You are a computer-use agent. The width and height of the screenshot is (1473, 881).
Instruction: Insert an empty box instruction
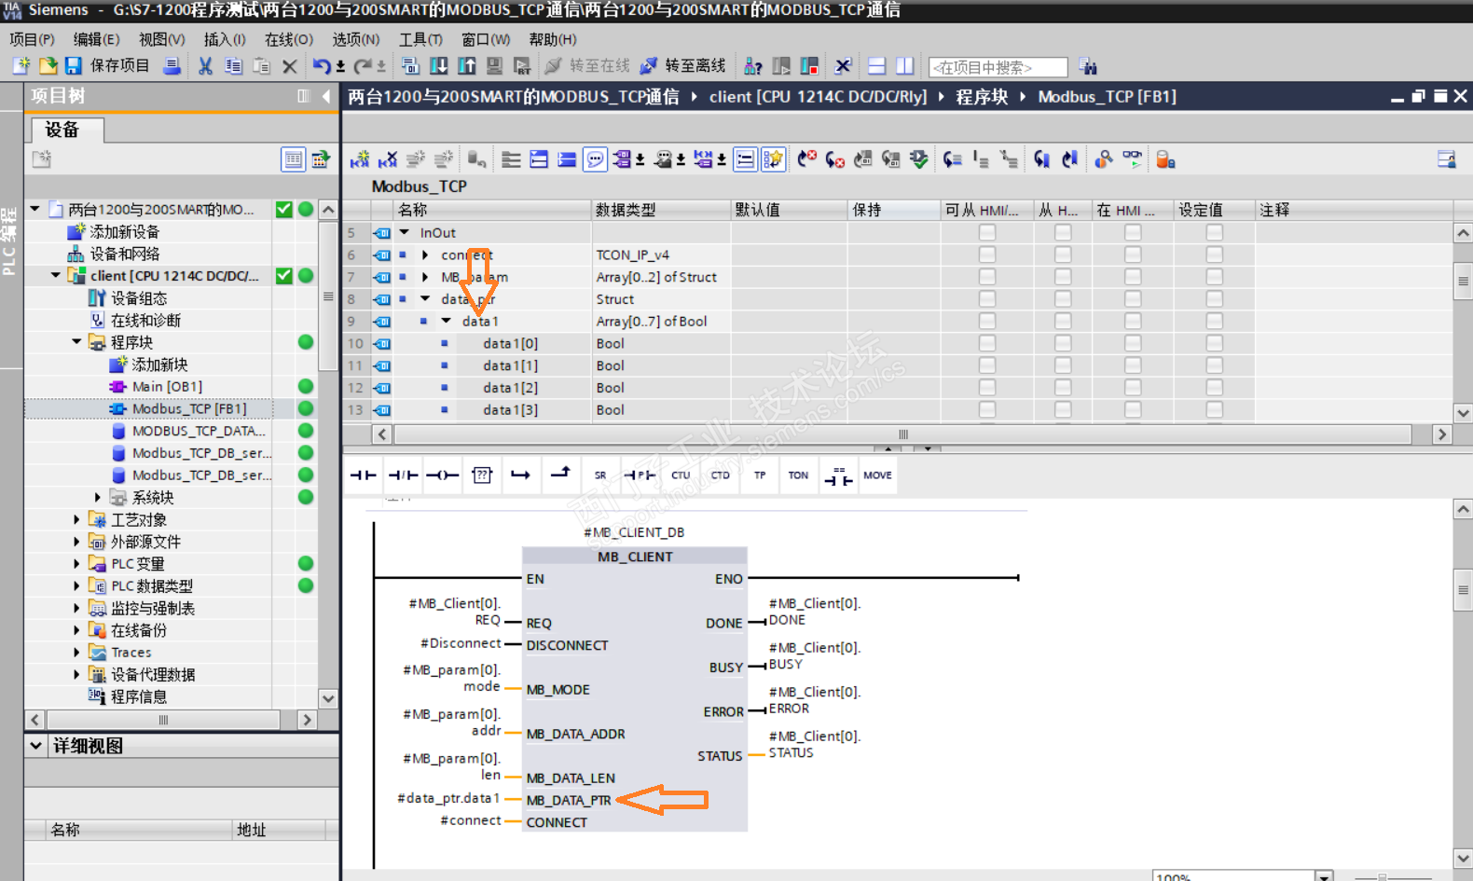(x=482, y=475)
